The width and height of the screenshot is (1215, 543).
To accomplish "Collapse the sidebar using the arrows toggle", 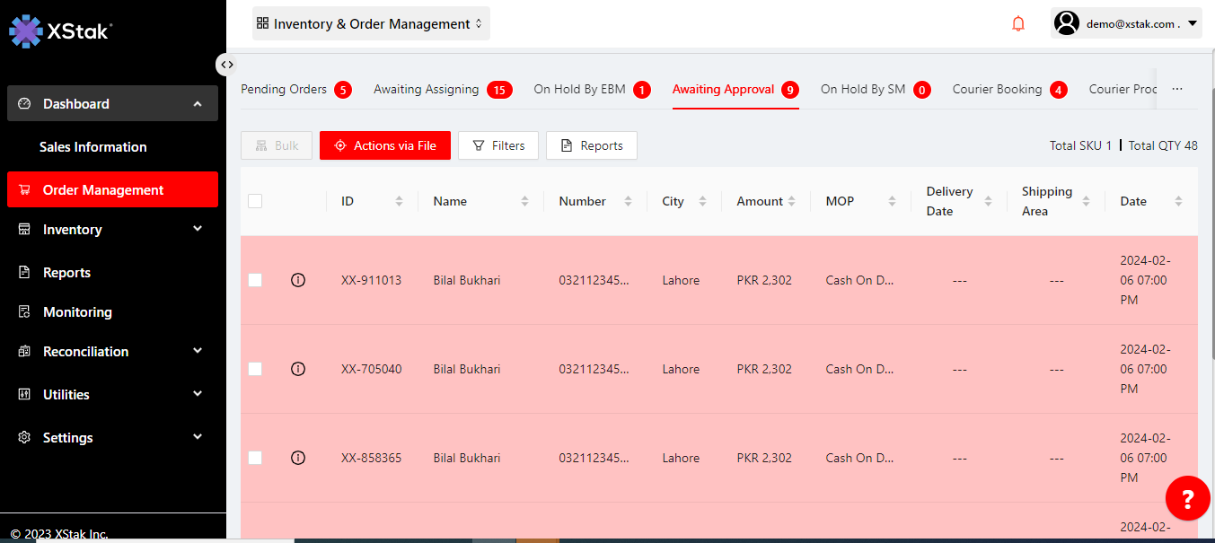I will [227, 65].
